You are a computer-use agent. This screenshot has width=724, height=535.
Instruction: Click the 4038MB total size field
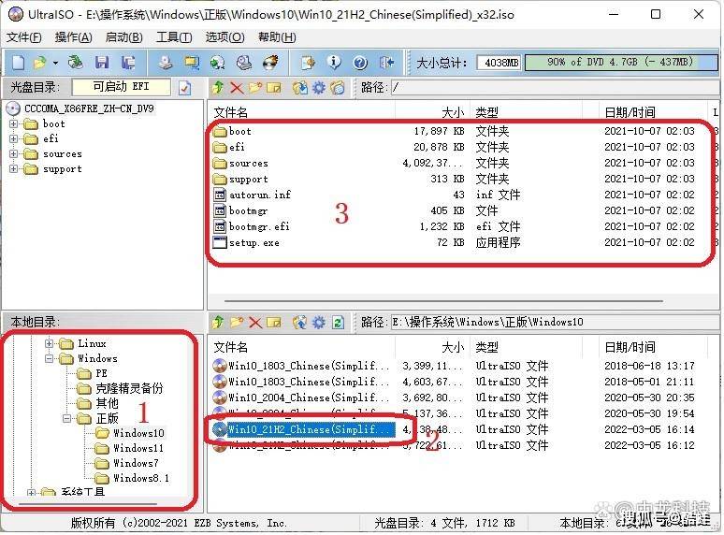(x=499, y=63)
